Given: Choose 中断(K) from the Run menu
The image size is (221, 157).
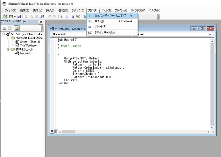Looking at the screenshot, I should pos(112,21).
